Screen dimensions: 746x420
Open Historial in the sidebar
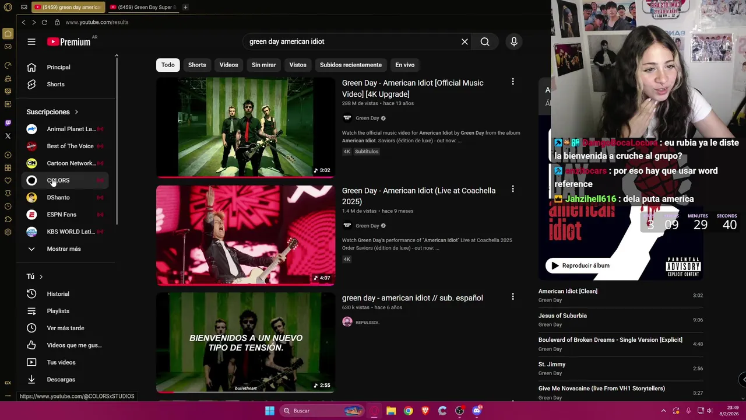[x=65, y=294]
